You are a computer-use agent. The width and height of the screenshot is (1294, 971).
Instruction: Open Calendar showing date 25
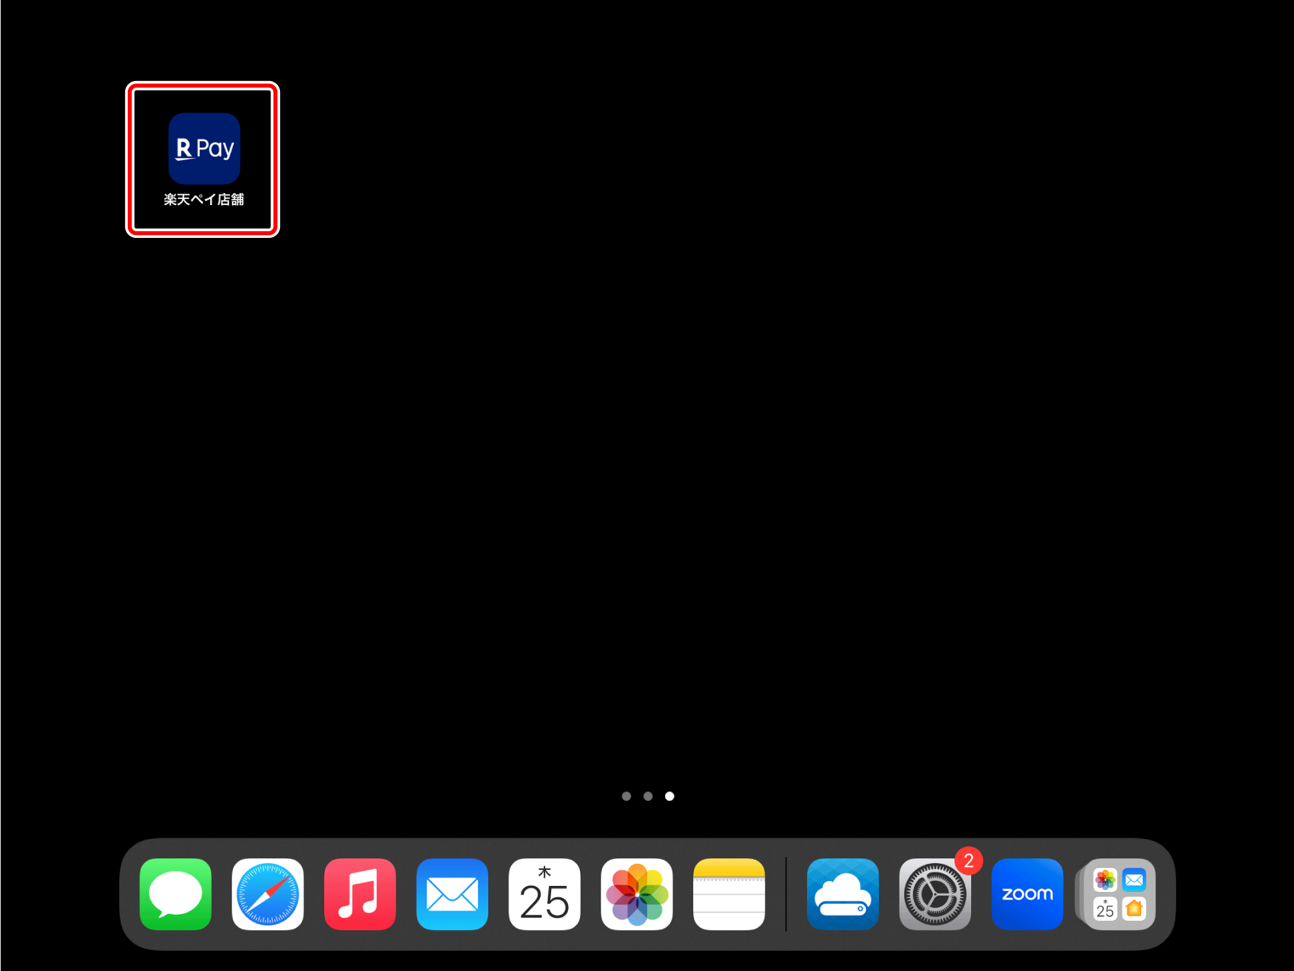[x=545, y=894]
